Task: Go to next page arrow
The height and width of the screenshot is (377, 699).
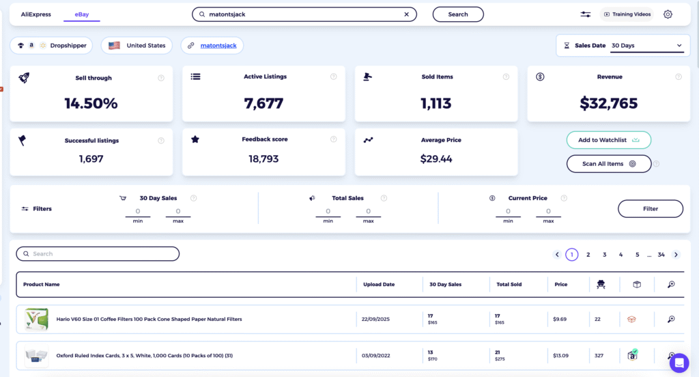Action: pos(676,255)
